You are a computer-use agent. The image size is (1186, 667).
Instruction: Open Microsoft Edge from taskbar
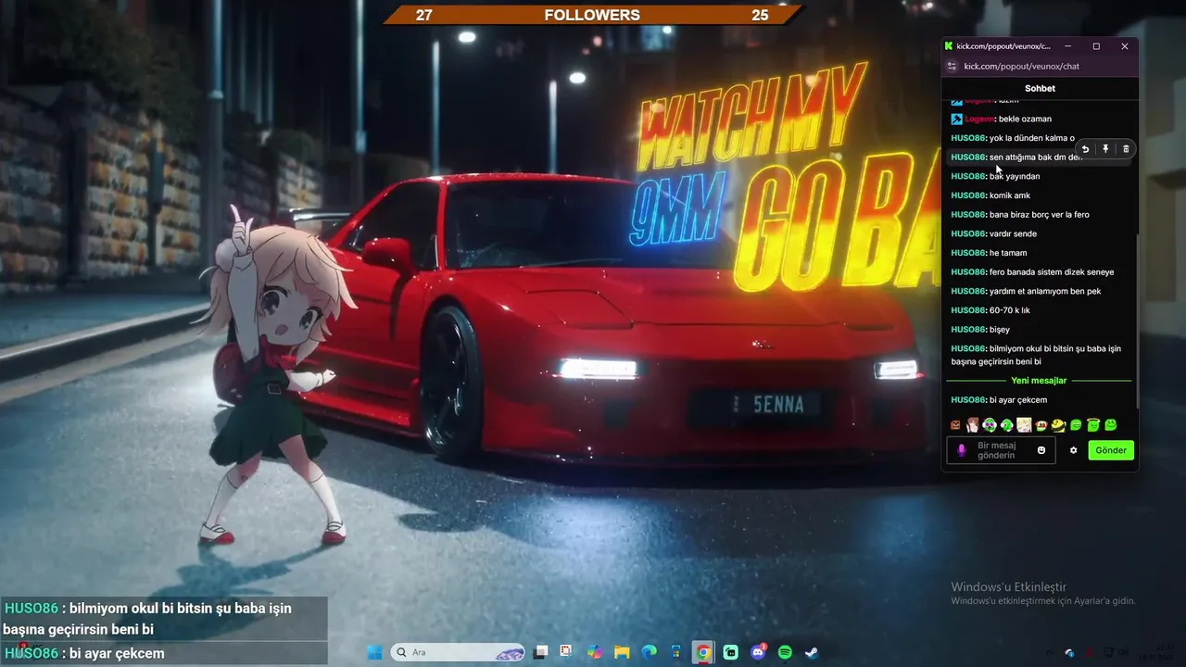click(650, 652)
